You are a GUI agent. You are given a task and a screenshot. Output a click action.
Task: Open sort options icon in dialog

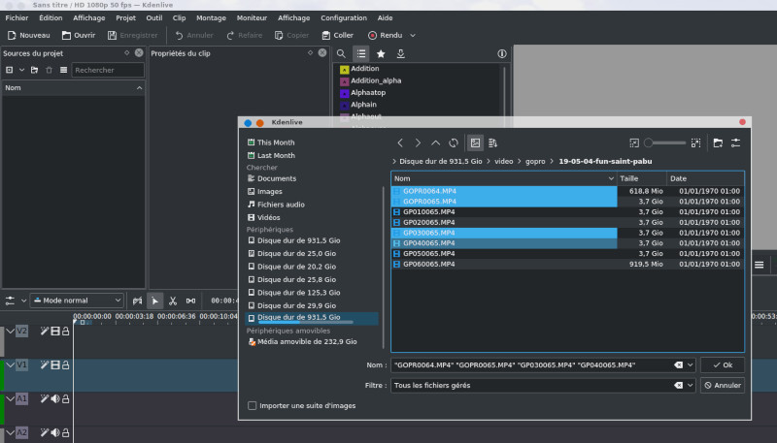[x=492, y=142]
